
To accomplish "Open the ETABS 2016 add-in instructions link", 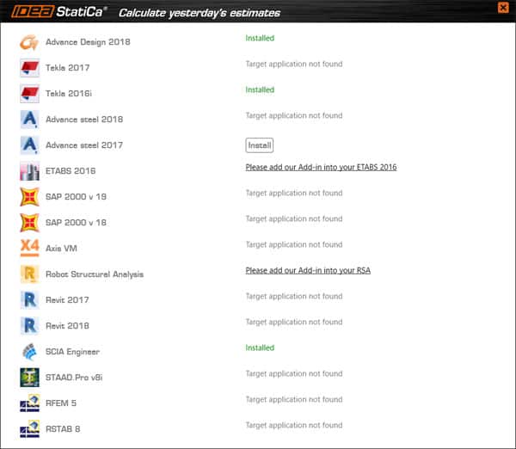I will tap(321, 167).
